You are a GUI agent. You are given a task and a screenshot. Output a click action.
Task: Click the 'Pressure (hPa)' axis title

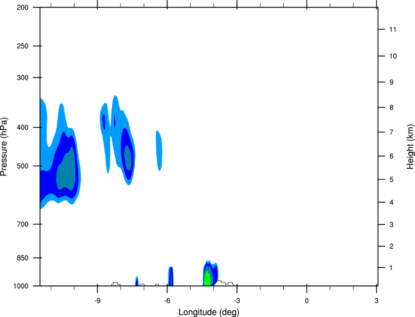pos(4,147)
